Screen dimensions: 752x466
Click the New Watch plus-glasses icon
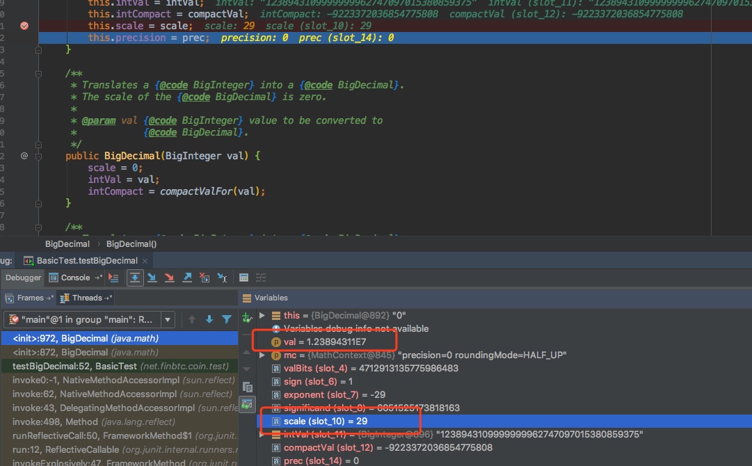(247, 317)
